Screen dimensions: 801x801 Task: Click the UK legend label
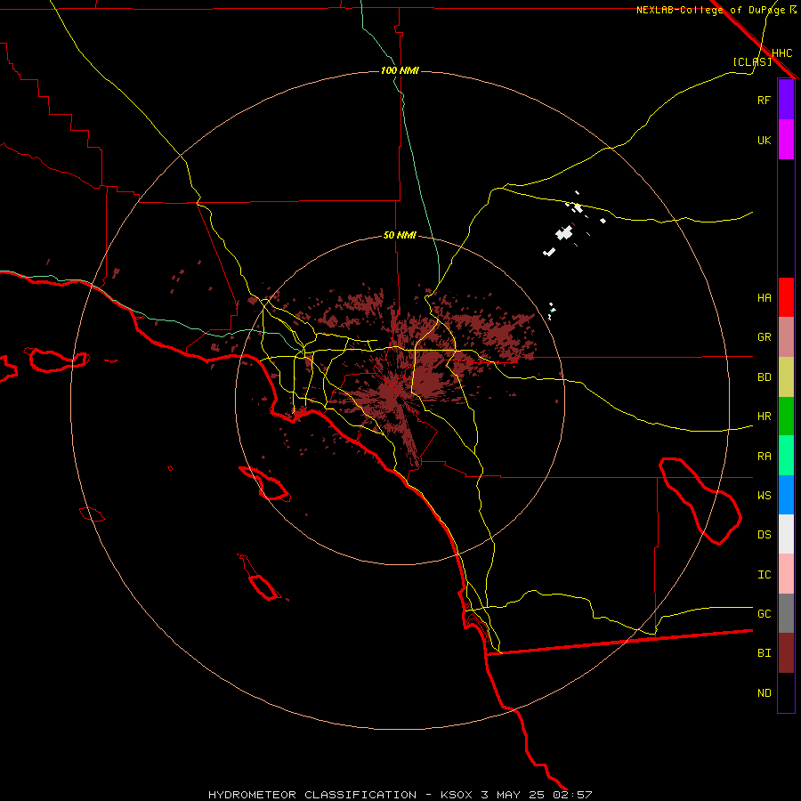point(764,140)
